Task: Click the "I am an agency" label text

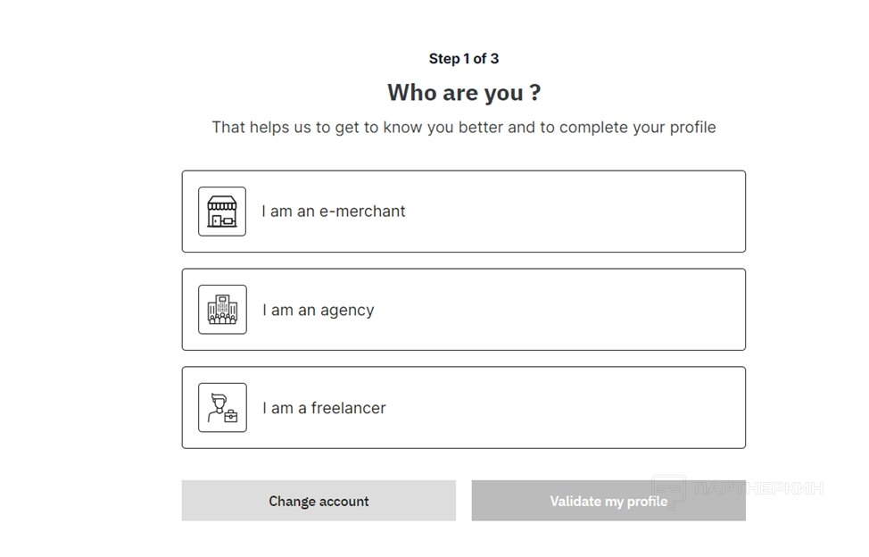Action: [x=318, y=311]
